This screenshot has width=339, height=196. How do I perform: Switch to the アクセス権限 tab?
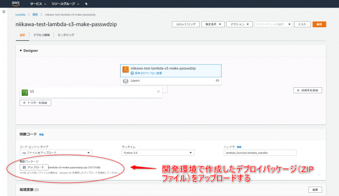pyautogui.click(x=42, y=35)
